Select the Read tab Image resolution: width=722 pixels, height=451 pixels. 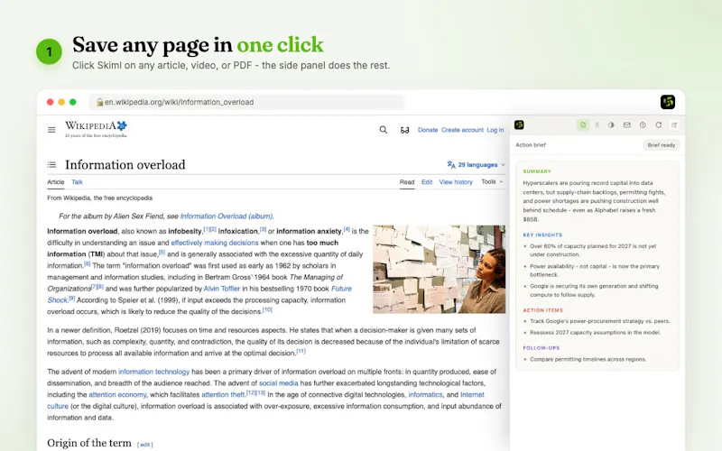point(407,182)
